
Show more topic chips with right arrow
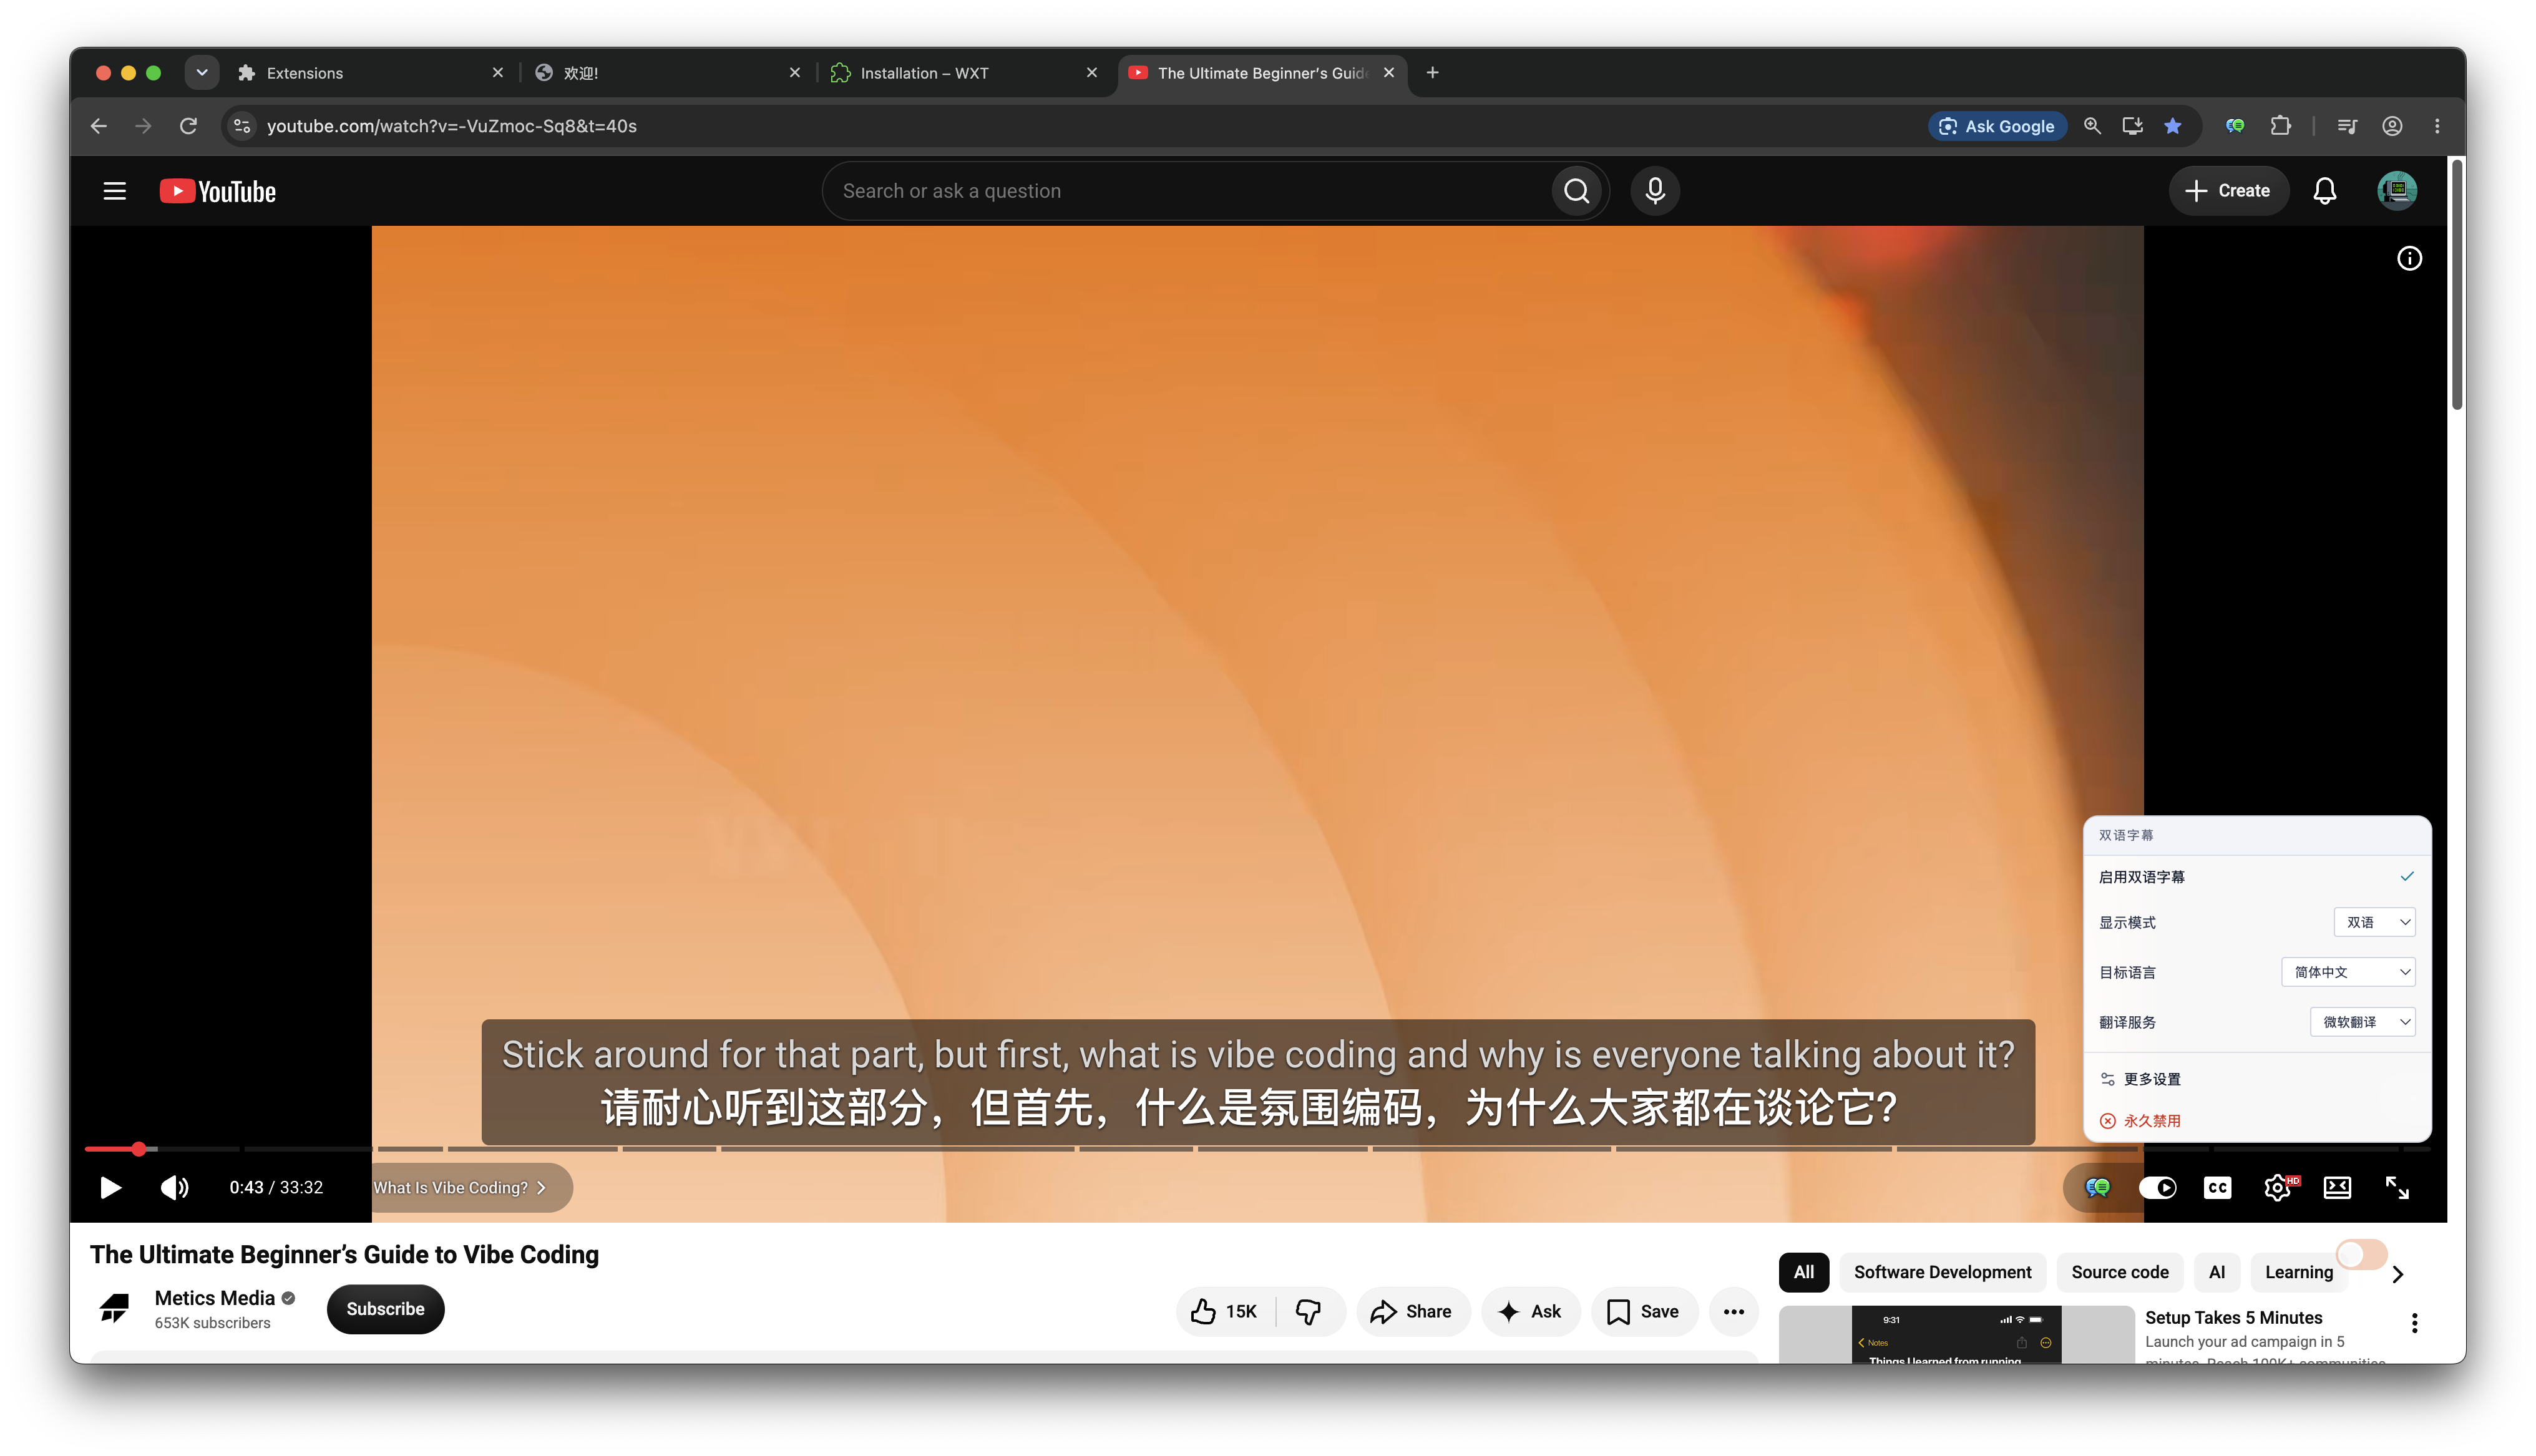click(2397, 1274)
